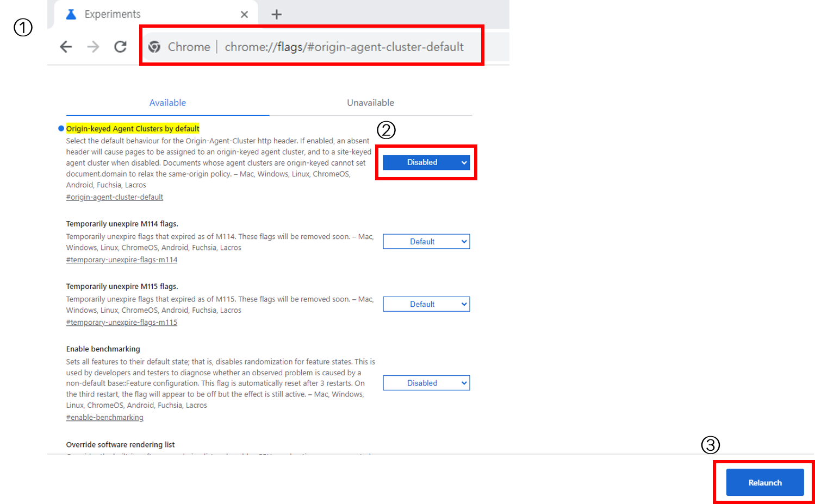815x504 pixels.
Task: Click the Enable benchmarking heading
Action: point(103,349)
